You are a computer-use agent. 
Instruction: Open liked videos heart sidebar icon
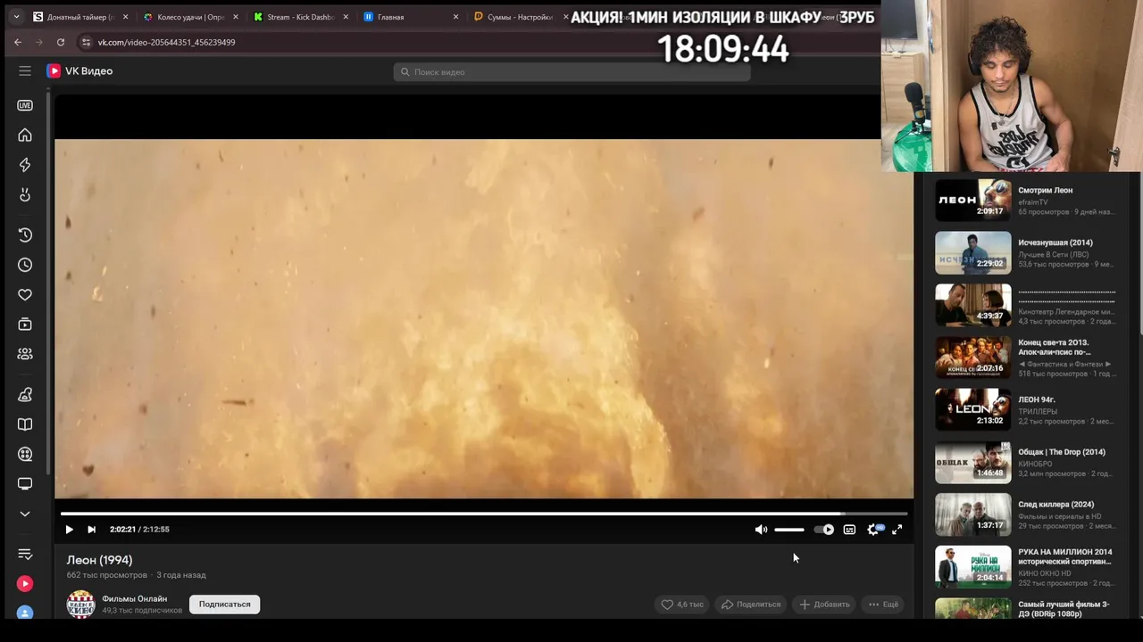(x=25, y=295)
